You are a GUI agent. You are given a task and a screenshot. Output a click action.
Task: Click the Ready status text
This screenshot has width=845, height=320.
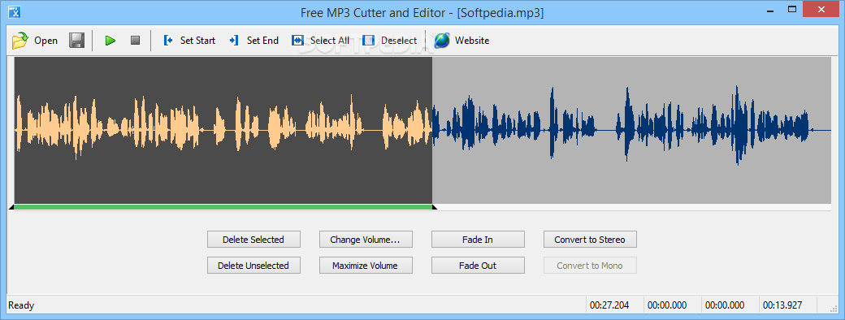[21, 305]
